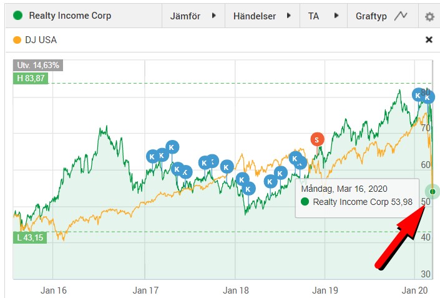440x298 pixels.
Task: Click the orange DJ USA color dot
Action: point(17,40)
